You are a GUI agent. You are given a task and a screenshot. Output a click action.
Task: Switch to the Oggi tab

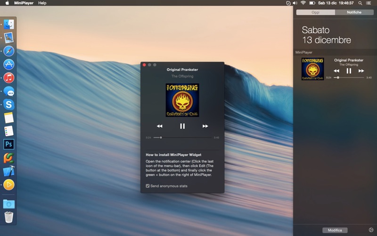point(315,12)
